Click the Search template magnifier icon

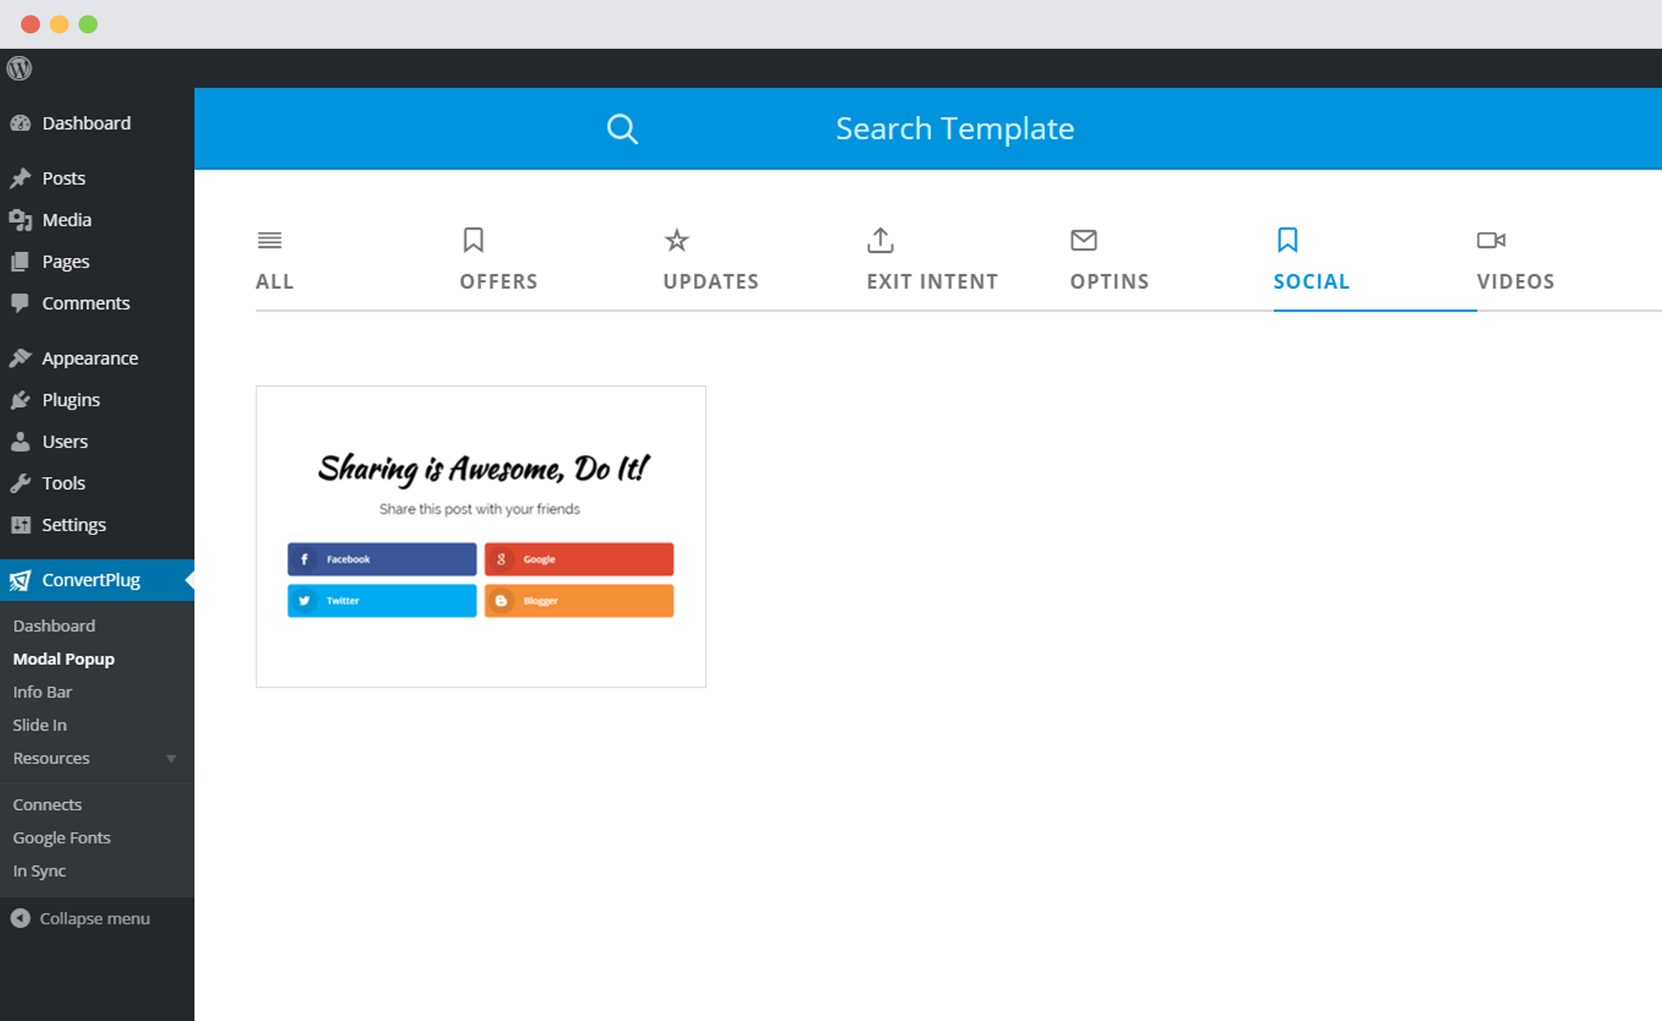[621, 128]
